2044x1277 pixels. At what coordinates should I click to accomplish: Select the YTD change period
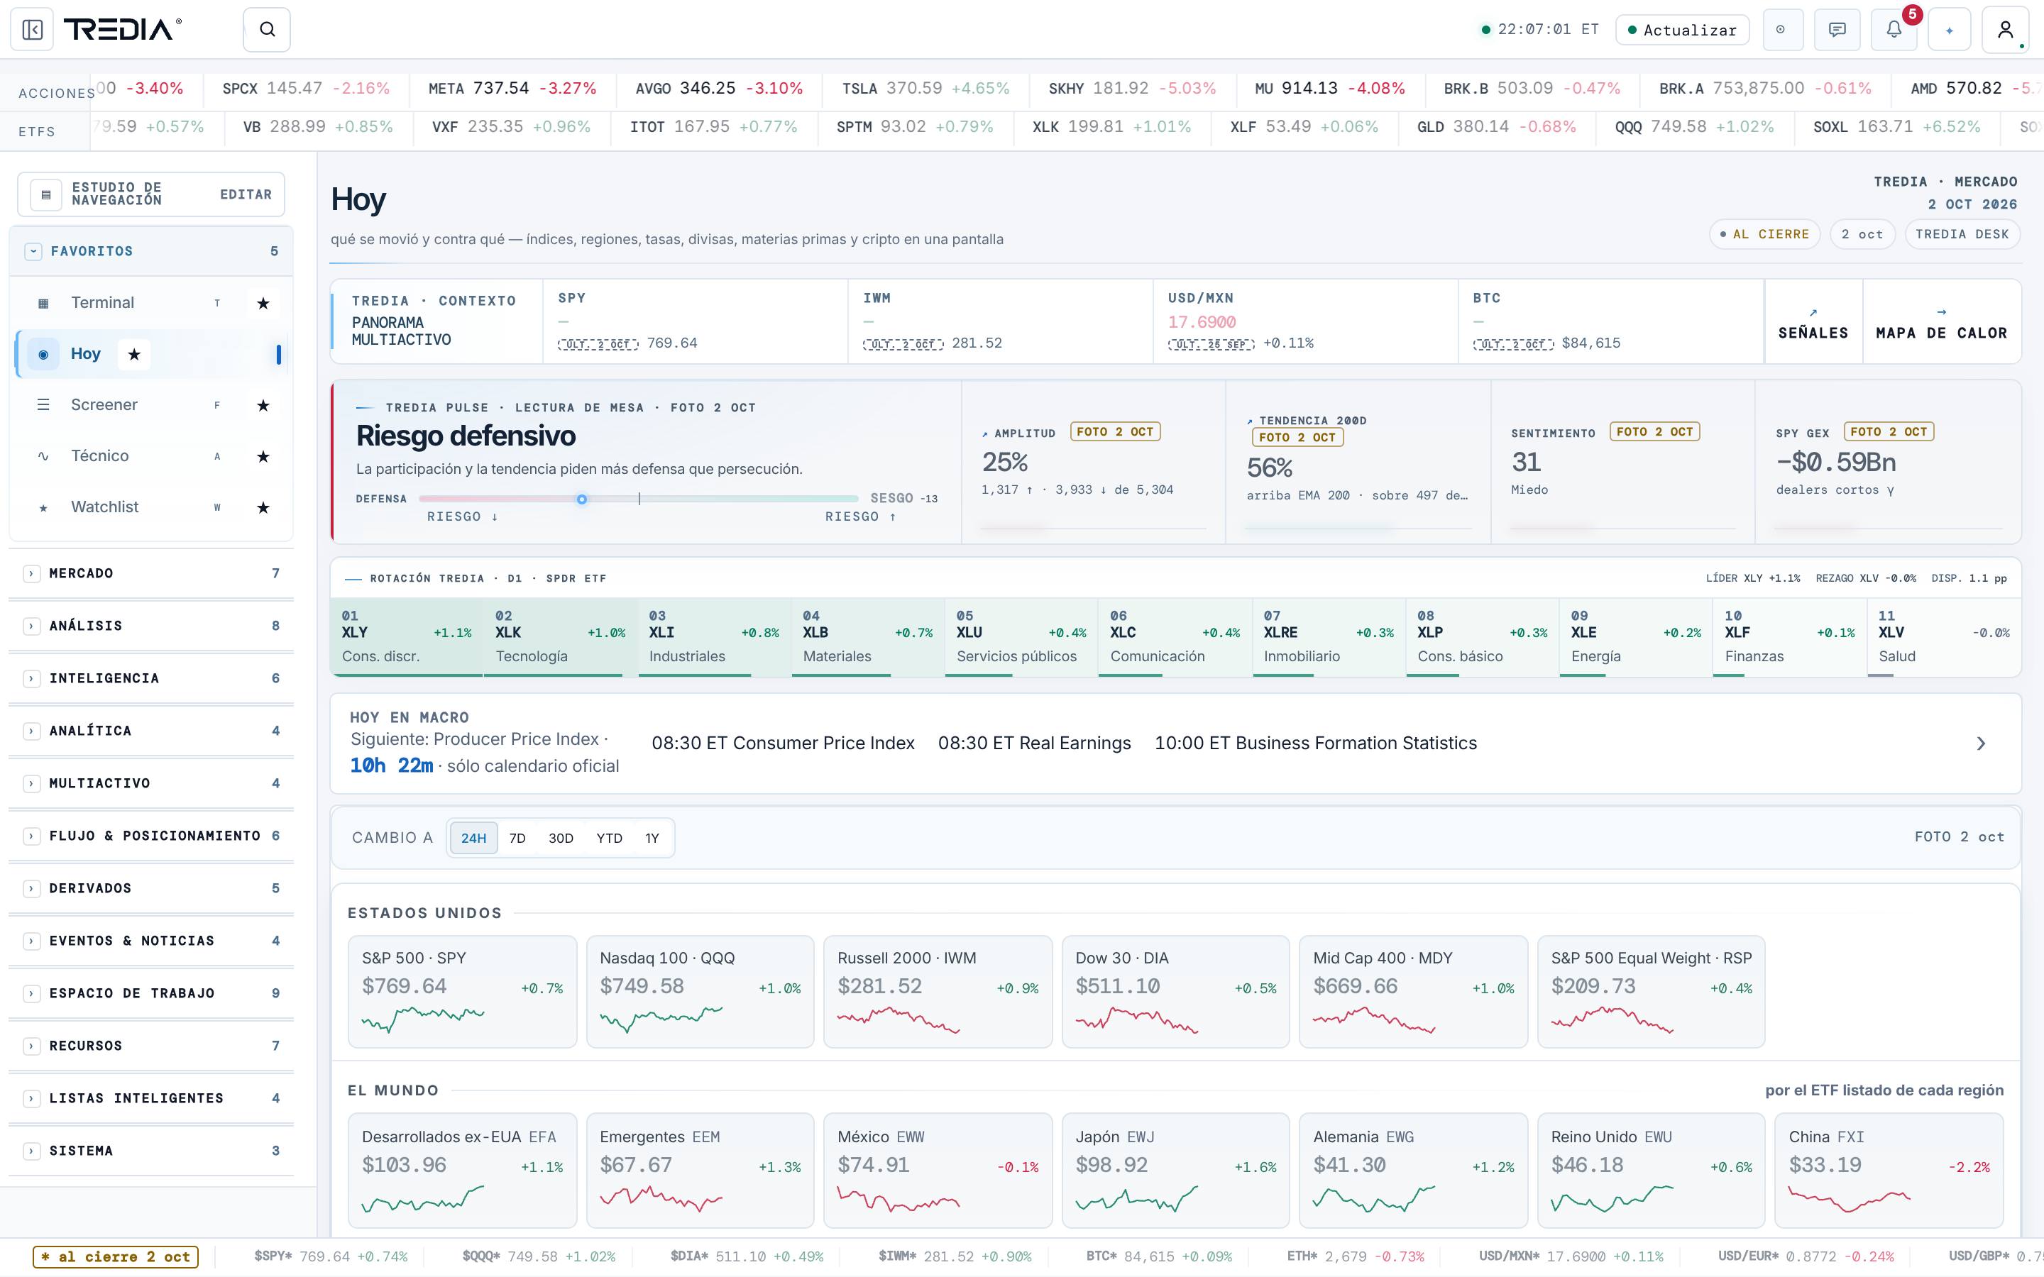coord(609,838)
